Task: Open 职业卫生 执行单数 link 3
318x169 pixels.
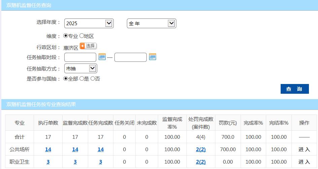Action: tap(48, 162)
